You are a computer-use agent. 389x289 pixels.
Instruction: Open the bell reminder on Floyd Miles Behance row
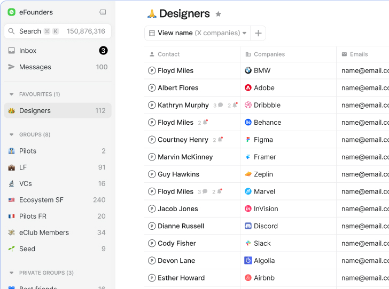[x=205, y=122]
